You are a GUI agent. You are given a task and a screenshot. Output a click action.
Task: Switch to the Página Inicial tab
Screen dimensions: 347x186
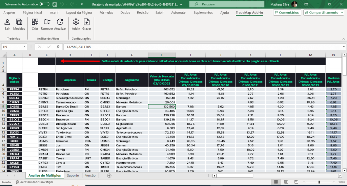coord(32,13)
